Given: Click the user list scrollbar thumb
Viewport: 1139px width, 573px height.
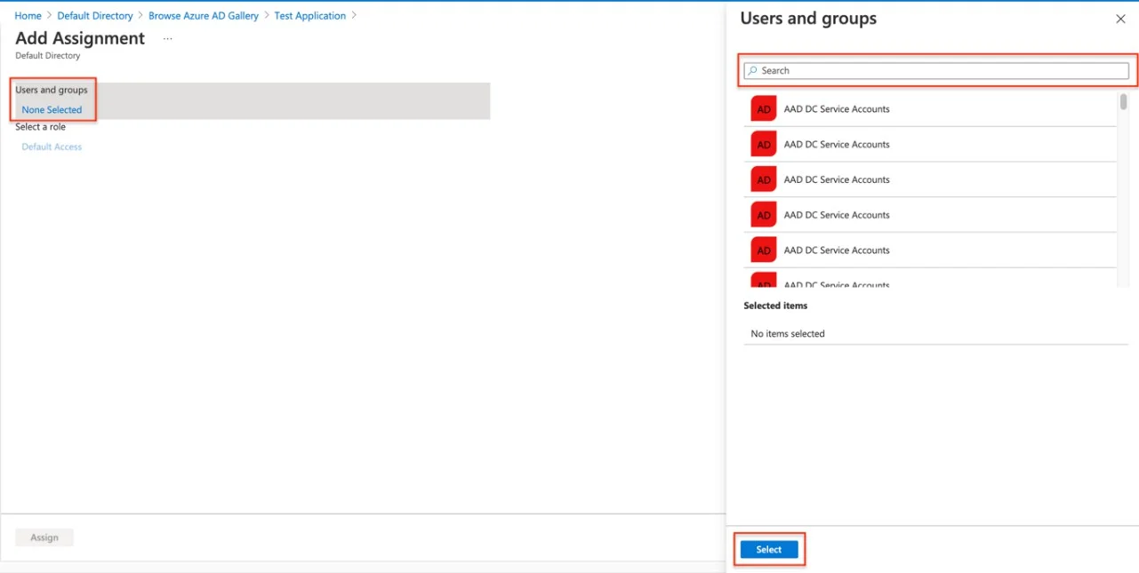Looking at the screenshot, I should 1124,101.
